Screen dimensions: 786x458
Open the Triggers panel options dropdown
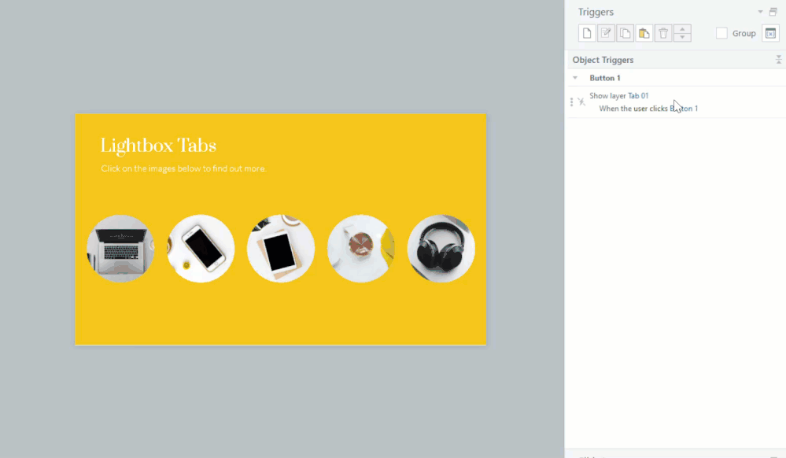[760, 12]
